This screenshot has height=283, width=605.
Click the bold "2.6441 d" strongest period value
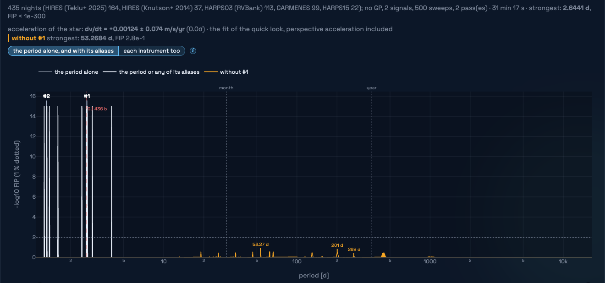click(576, 8)
